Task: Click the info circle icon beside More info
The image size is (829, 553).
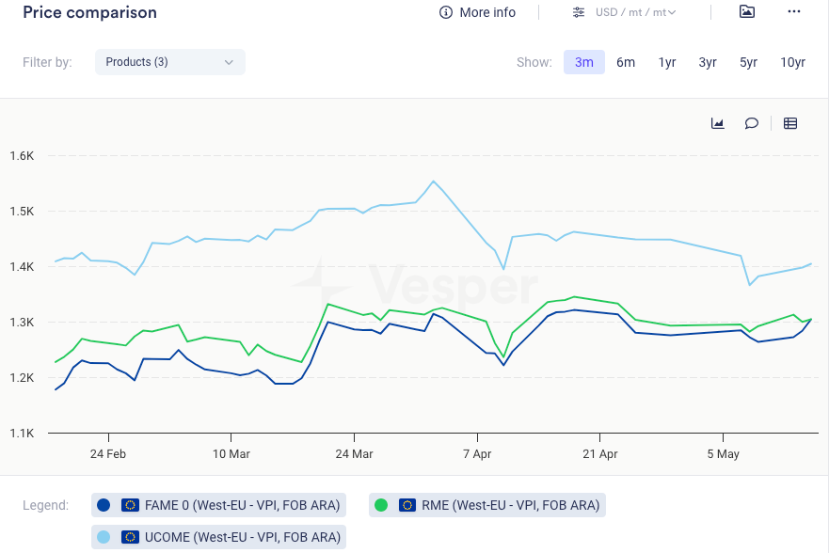Action: click(x=446, y=12)
